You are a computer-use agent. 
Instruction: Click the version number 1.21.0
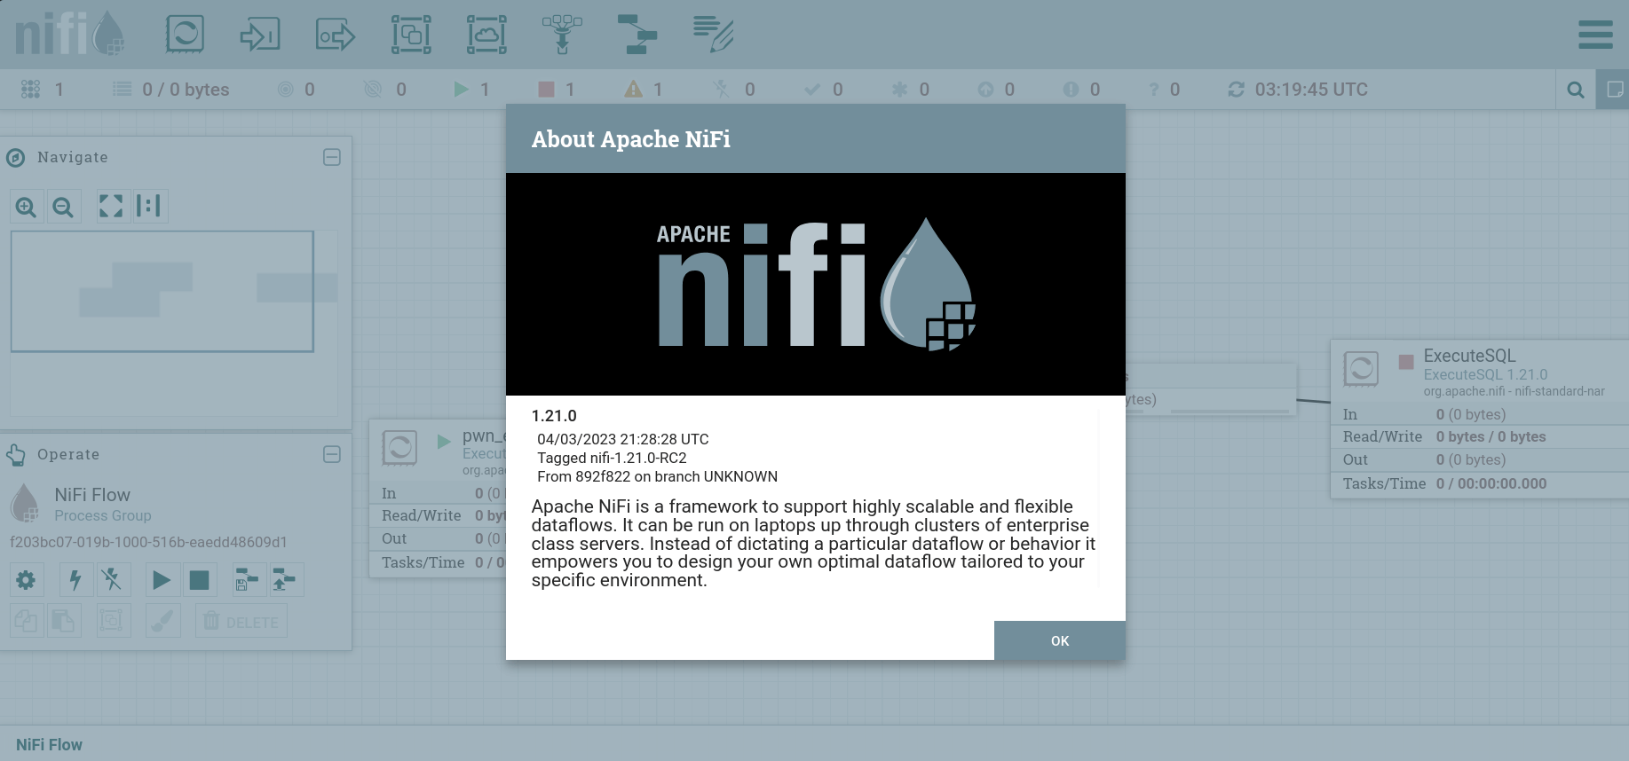click(554, 416)
